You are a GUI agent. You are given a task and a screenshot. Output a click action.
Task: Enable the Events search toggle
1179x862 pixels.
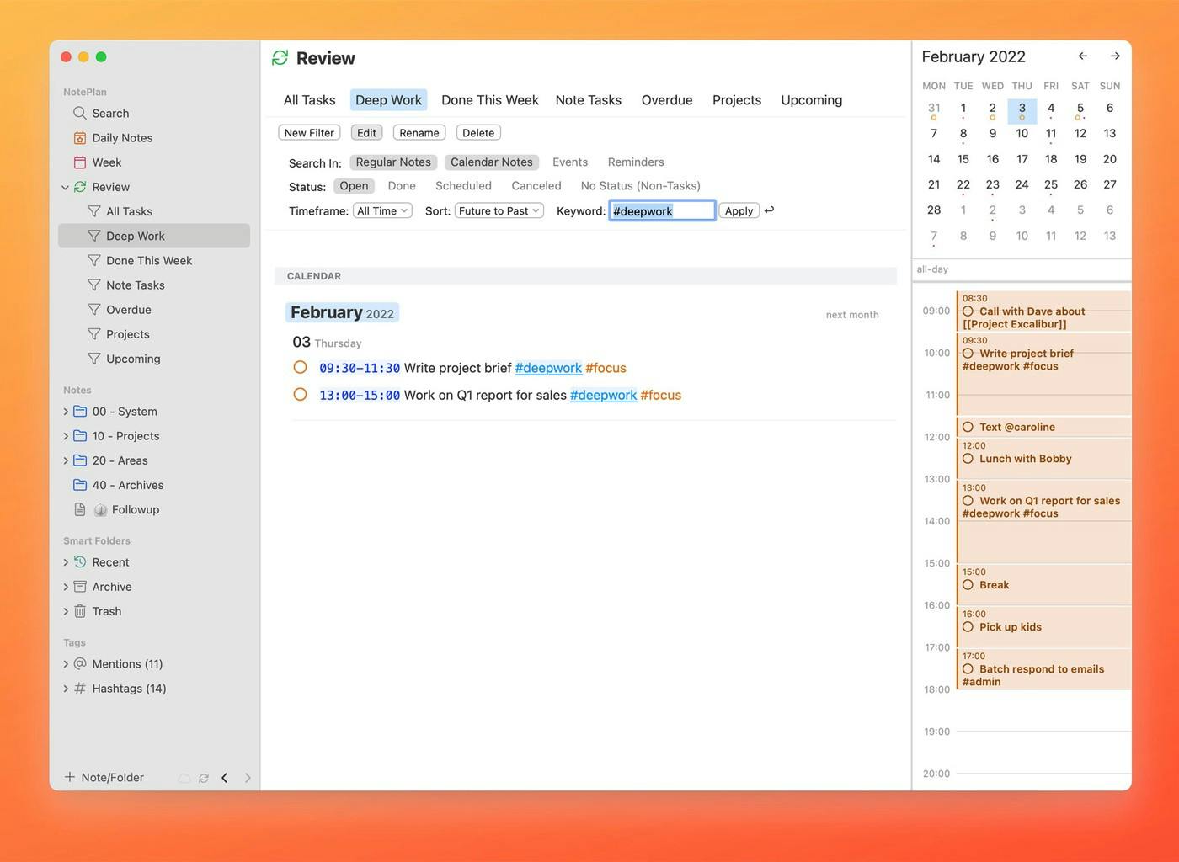pos(569,162)
